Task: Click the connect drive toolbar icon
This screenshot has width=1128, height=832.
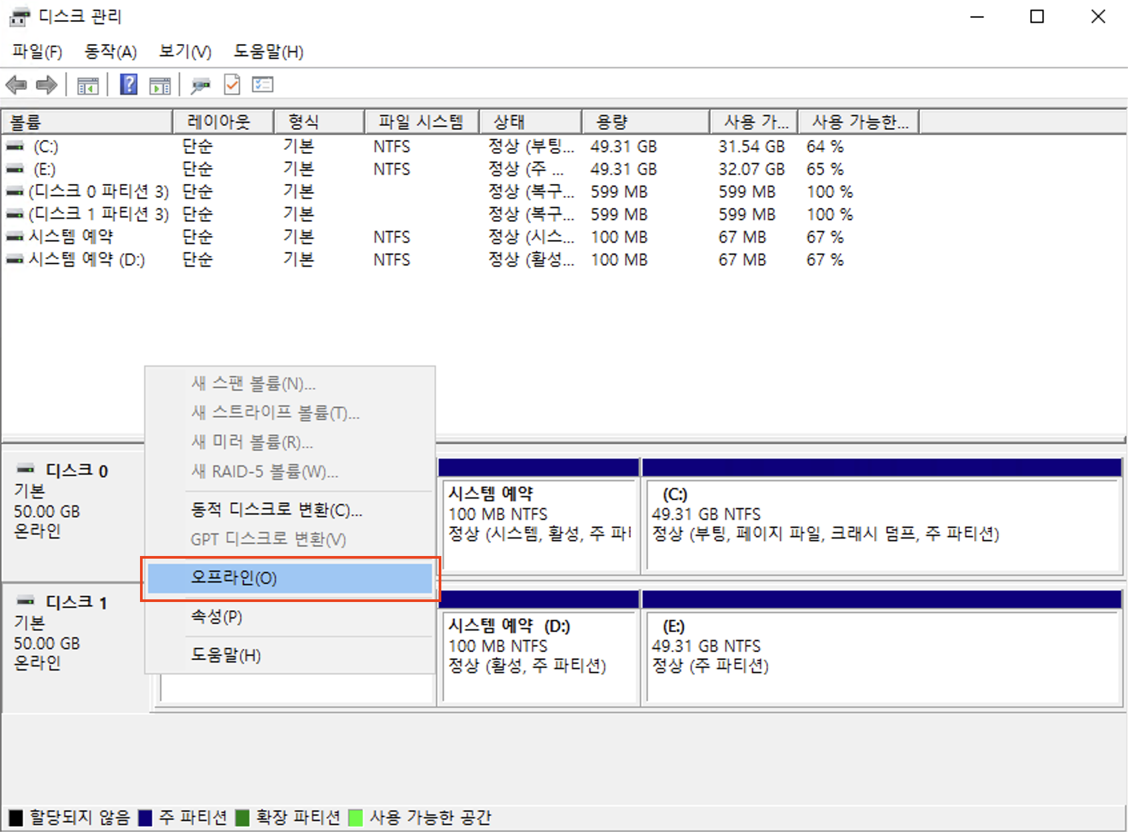Action: 200,85
